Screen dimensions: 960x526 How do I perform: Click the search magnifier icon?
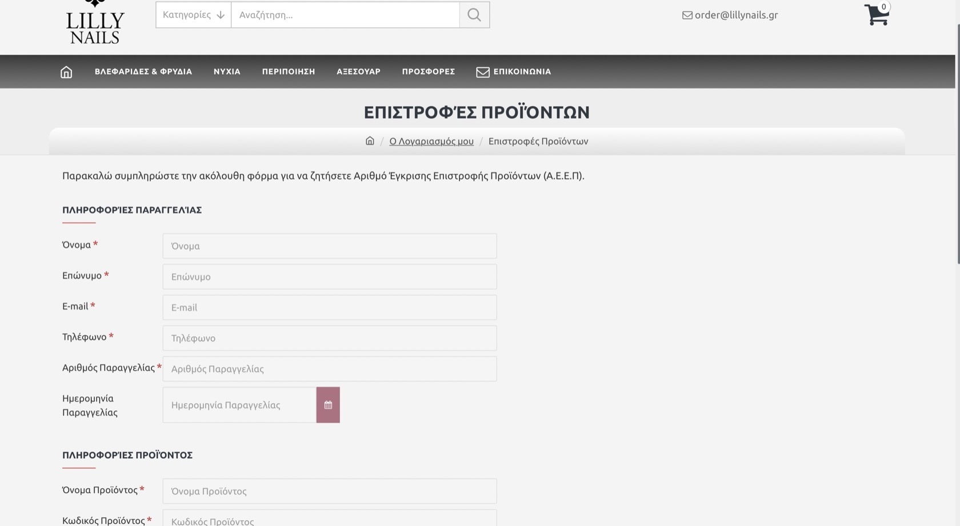[474, 14]
